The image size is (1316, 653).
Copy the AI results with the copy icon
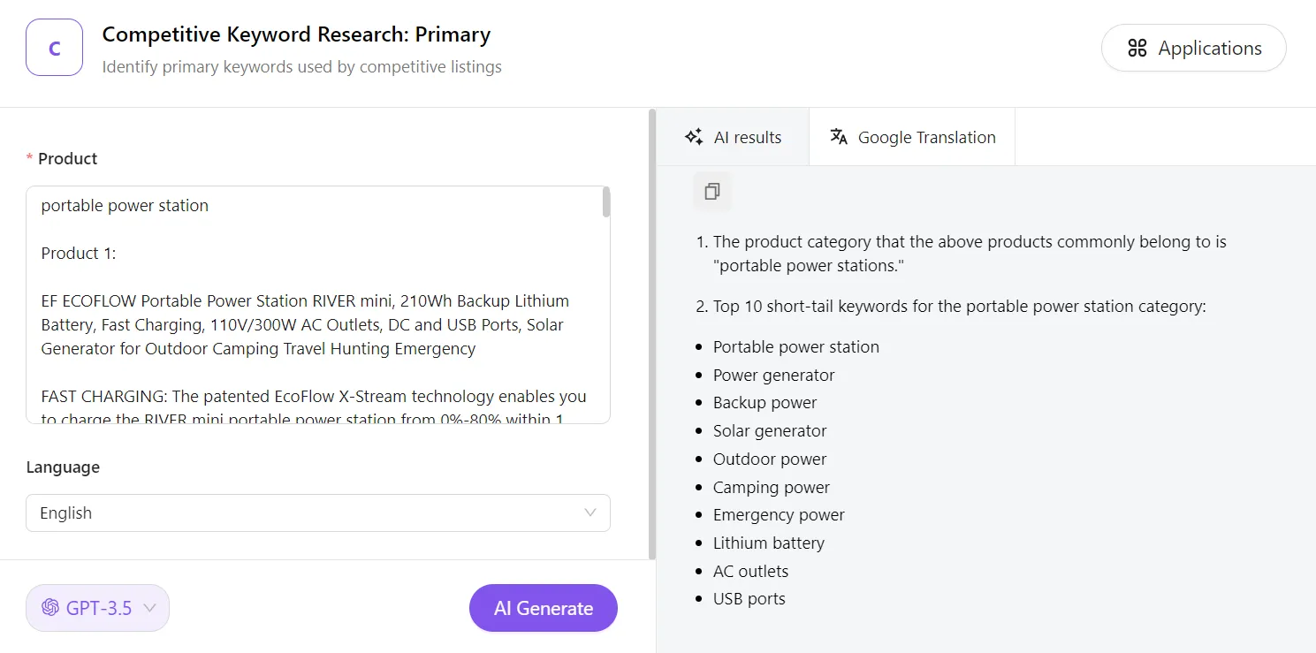(x=712, y=191)
